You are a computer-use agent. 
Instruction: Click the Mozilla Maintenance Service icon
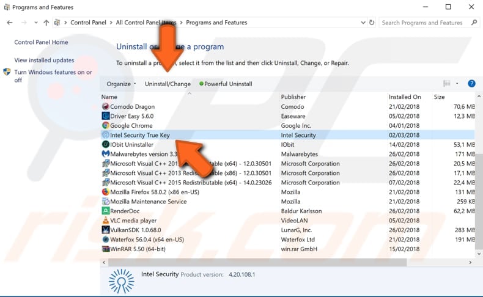(x=105, y=201)
